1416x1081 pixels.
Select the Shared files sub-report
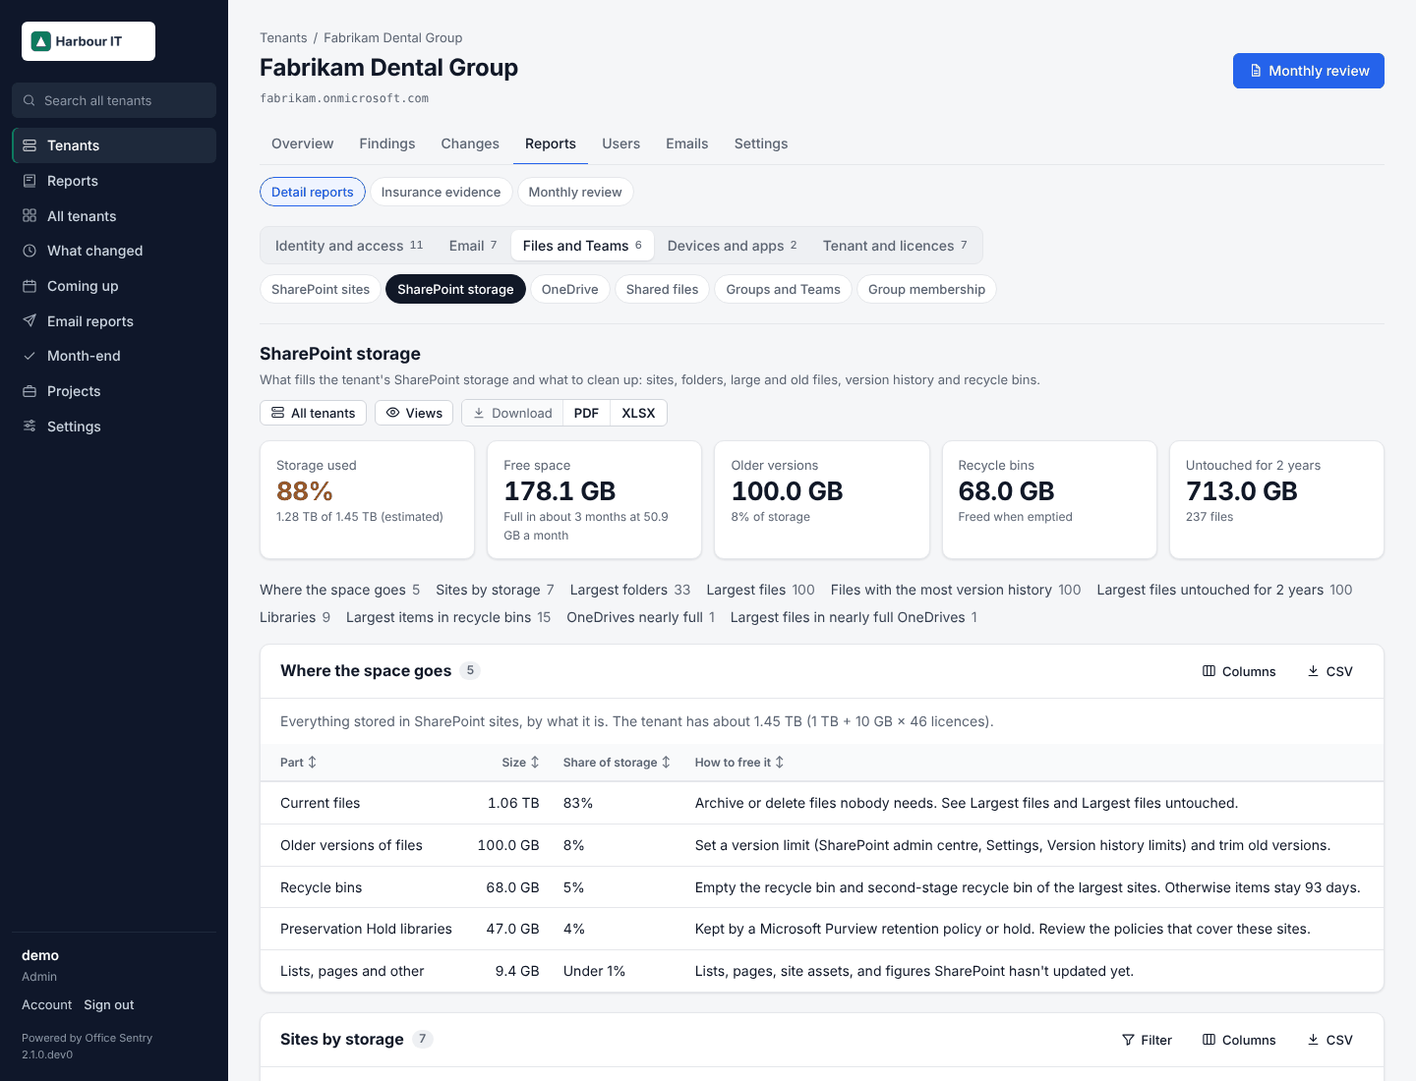(x=662, y=289)
